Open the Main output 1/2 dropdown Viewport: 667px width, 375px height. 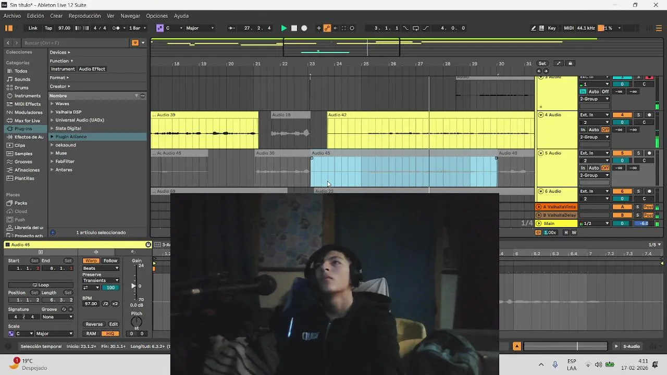[595, 223]
